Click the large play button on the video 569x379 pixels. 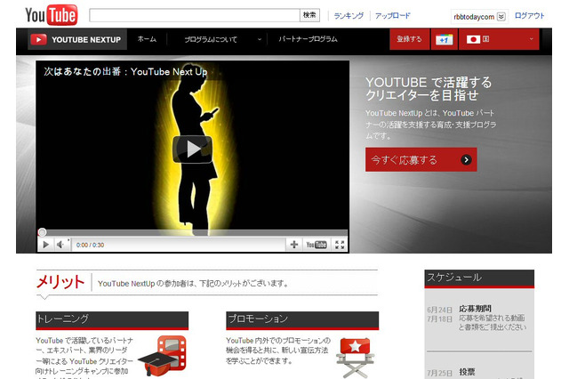192,149
